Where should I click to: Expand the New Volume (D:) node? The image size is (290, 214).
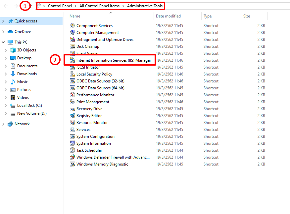pyautogui.click(x=6, y=113)
